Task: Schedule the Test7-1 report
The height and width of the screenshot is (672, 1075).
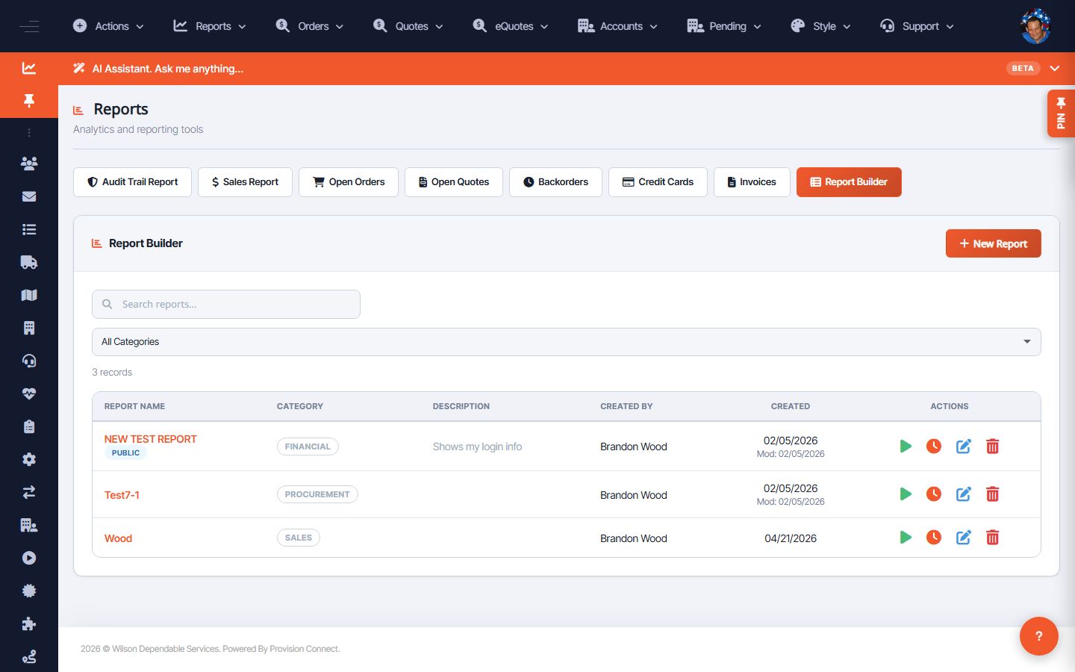Action: tap(934, 494)
